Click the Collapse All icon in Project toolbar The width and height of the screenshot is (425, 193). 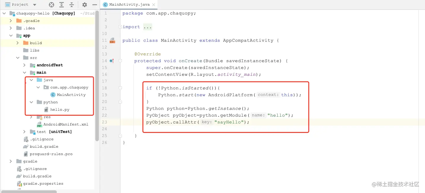71,4
